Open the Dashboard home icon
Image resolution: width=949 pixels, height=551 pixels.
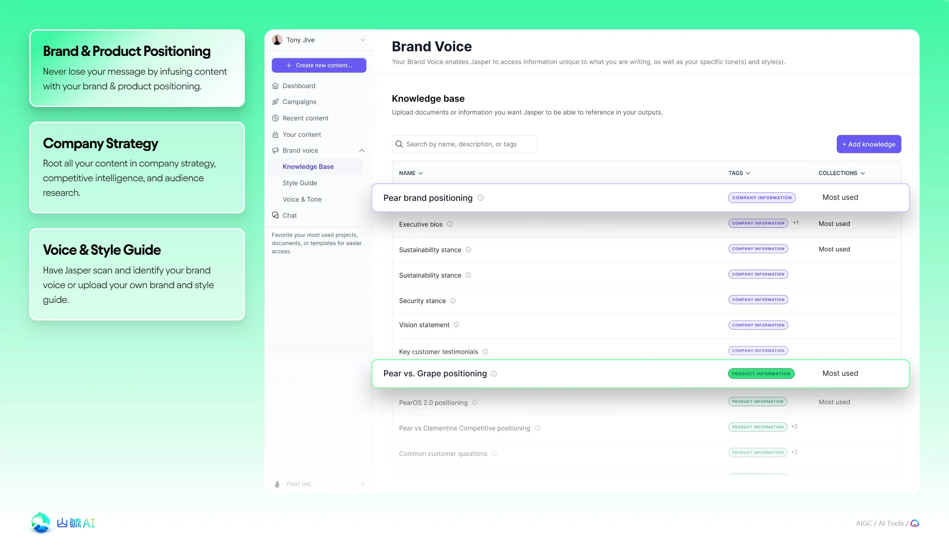(x=276, y=86)
